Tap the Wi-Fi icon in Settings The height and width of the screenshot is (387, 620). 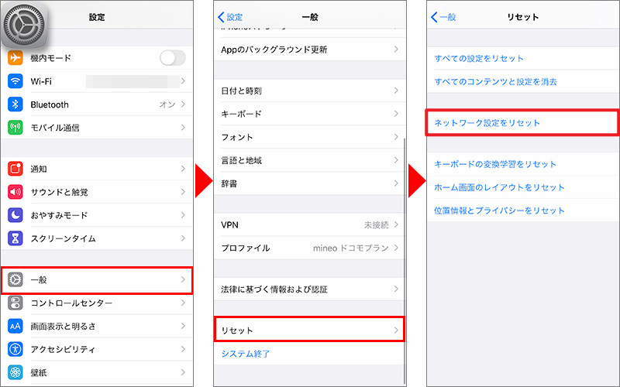[16, 81]
